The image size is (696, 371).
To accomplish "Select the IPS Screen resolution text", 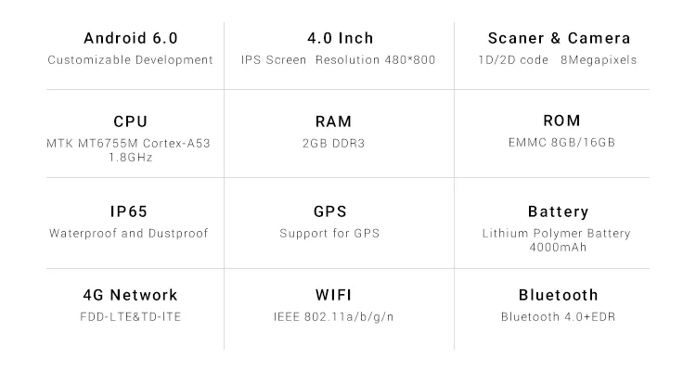I will pyautogui.click(x=339, y=60).
